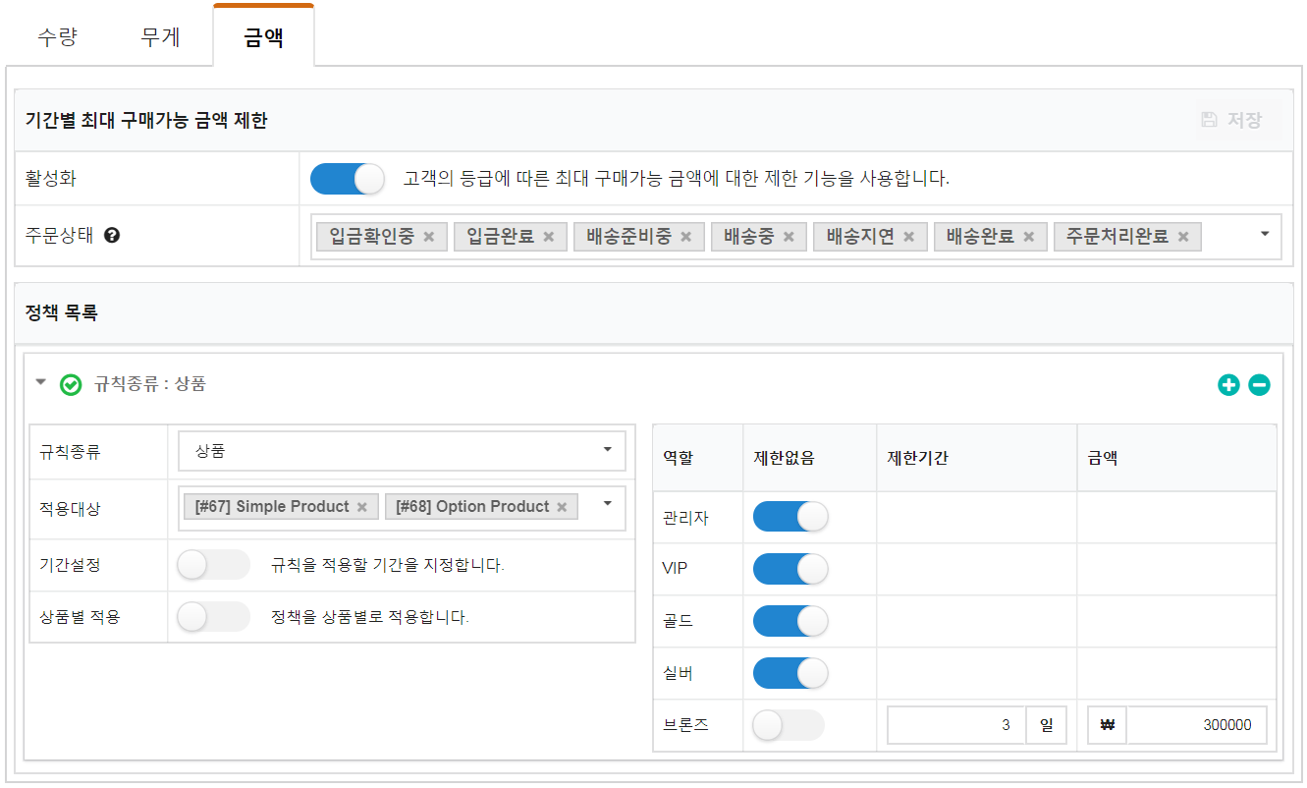
Task: Click the help icon next to 주문상태
Action: [x=112, y=236]
